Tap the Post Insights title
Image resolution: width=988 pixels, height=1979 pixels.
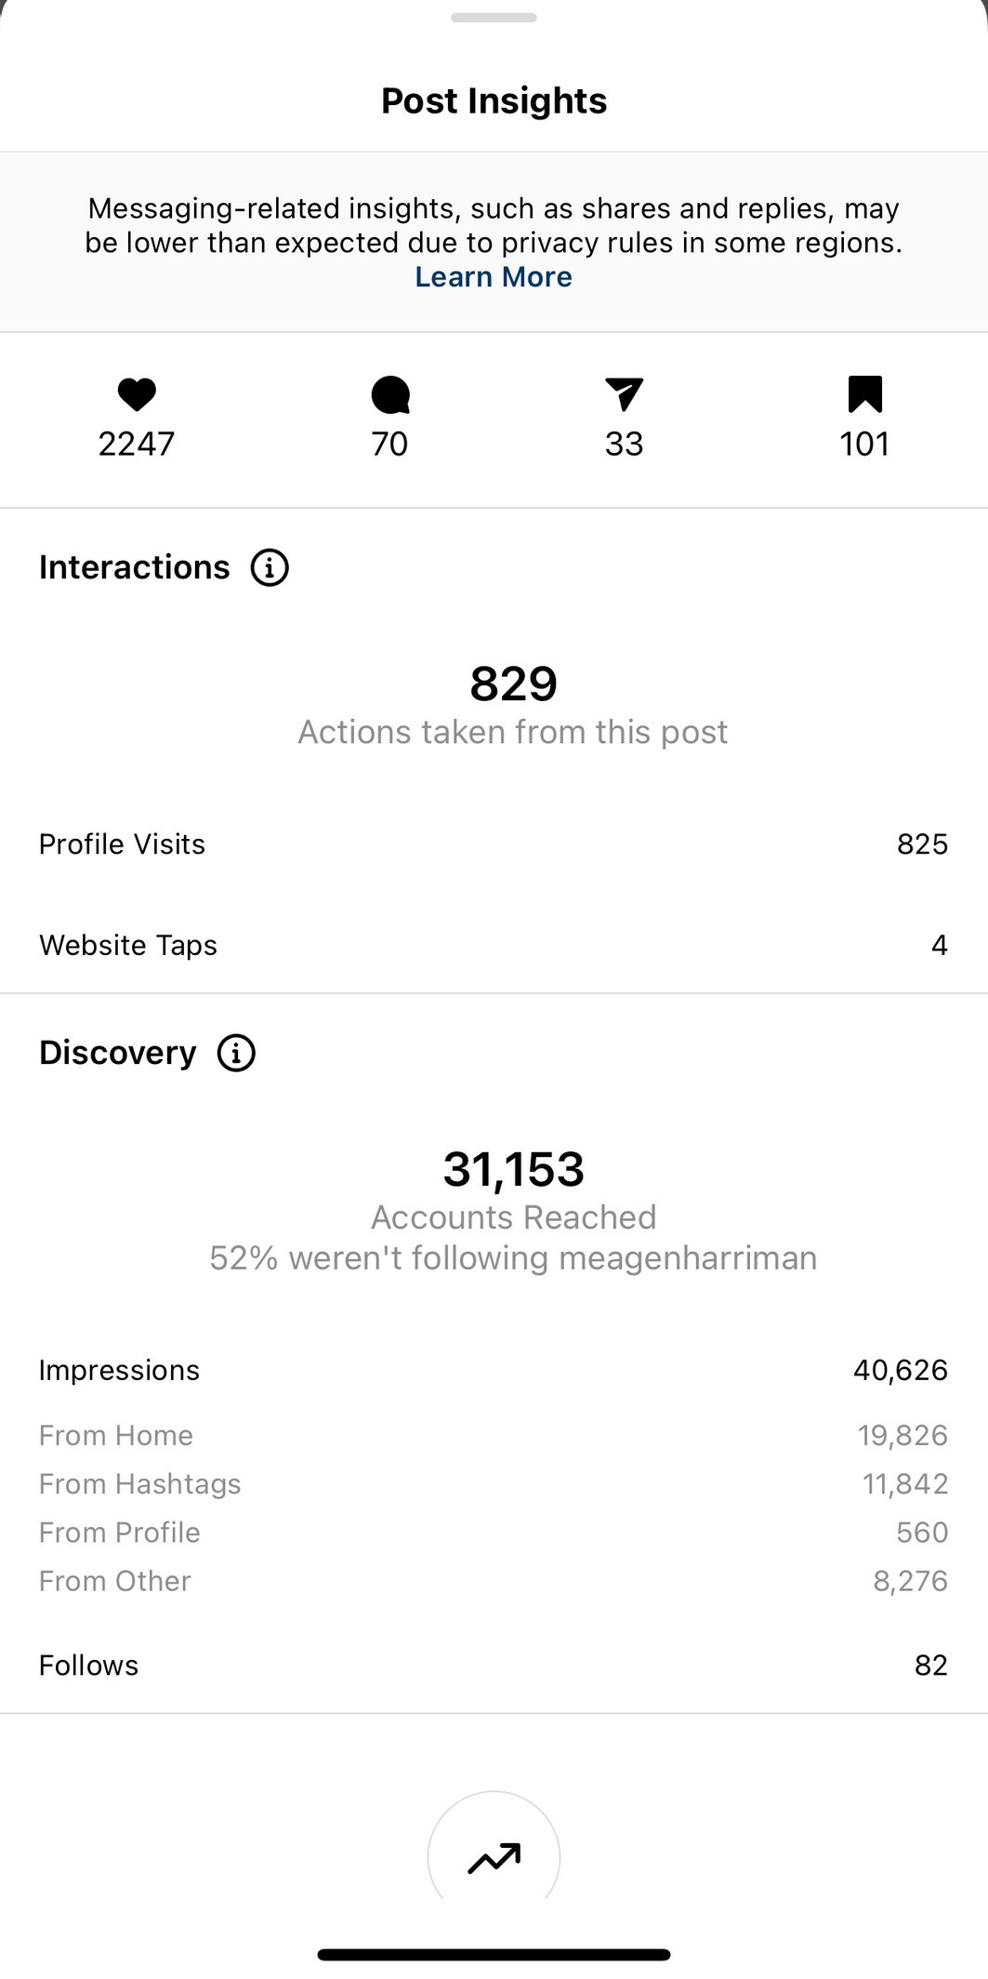(x=494, y=100)
